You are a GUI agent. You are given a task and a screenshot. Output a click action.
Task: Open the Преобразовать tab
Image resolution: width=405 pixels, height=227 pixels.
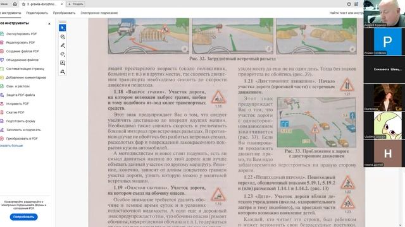pos(64,13)
